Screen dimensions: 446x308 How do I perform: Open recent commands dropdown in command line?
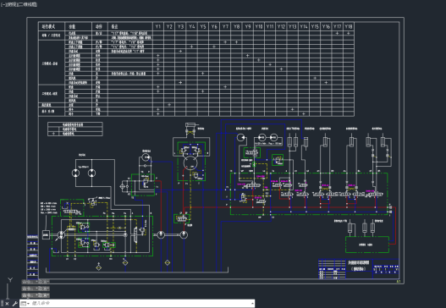pyautogui.click(x=25, y=304)
